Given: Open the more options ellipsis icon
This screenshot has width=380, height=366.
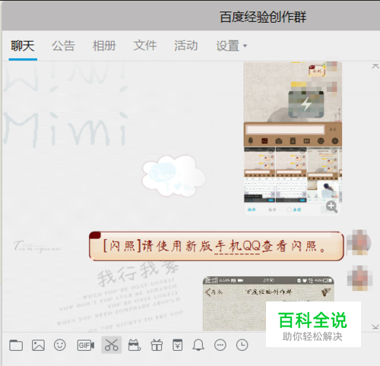Looking at the screenshot, I should (x=220, y=345).
